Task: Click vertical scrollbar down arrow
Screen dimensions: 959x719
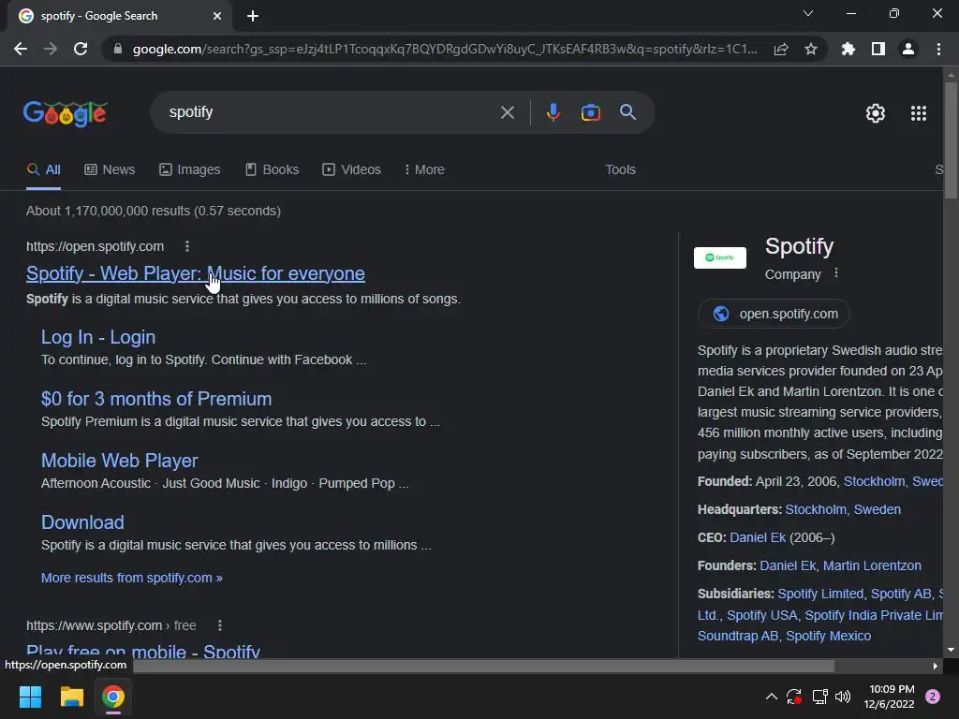Action: pyautogui.click(x=951, y=650)
